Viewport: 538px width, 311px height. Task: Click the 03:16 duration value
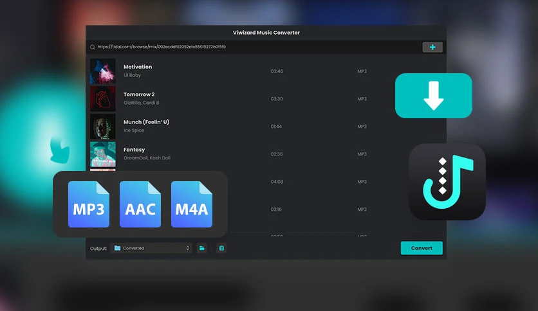[x=276, y=209]
